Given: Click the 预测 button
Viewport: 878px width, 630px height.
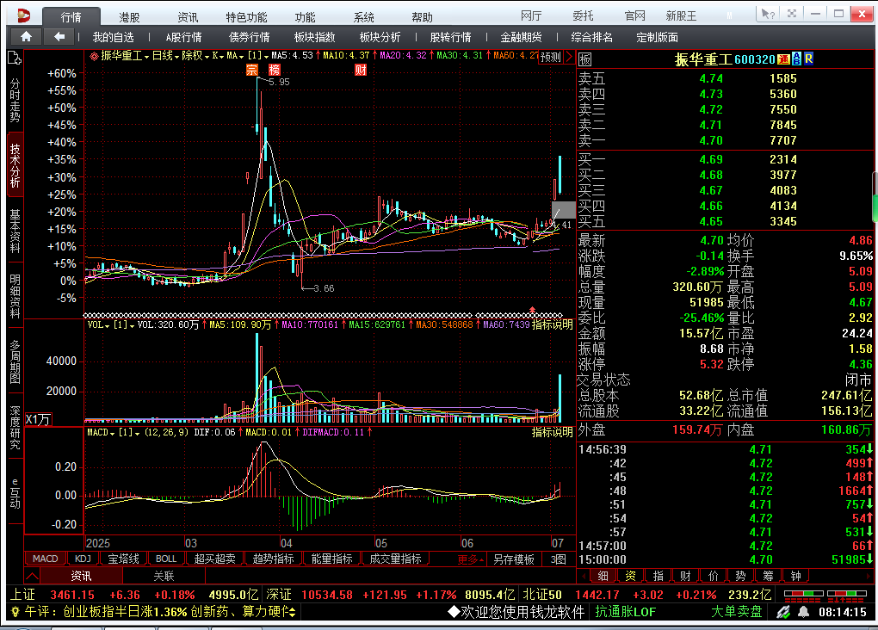Looking at the screenshot, I should 550,57.
